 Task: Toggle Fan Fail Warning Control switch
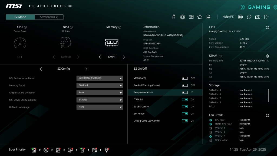pos(184,85)
